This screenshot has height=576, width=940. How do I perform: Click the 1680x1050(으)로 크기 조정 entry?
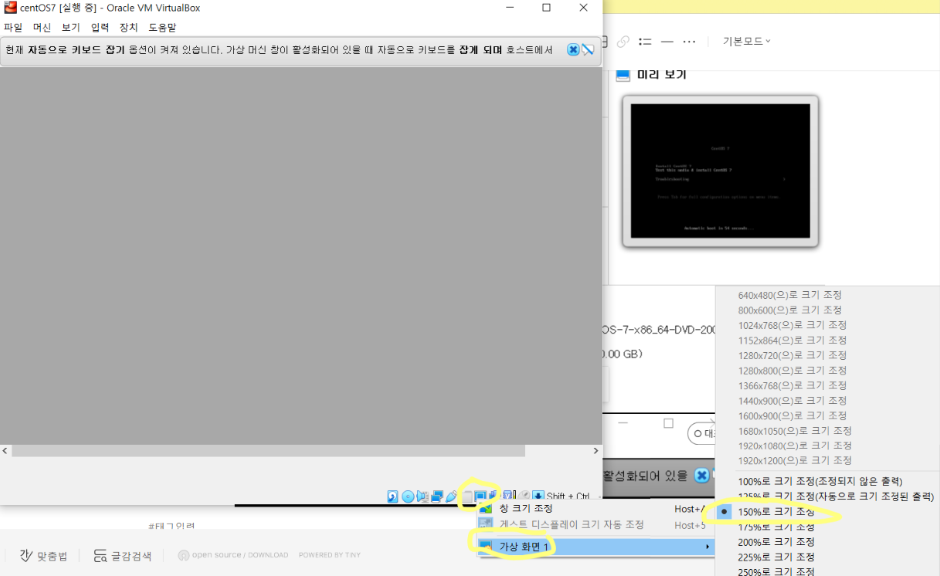(795, 430)
